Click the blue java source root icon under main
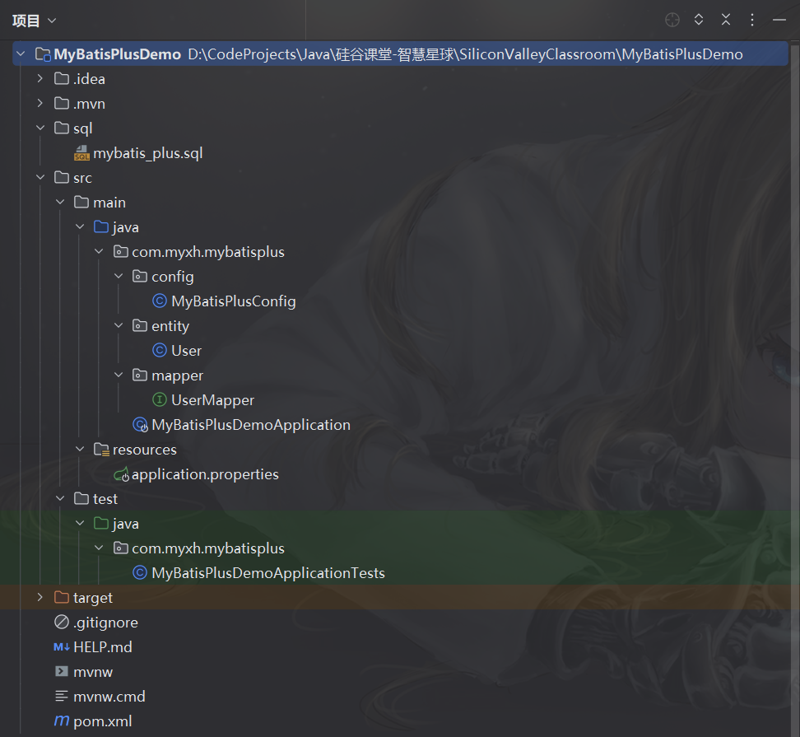This screenshot has width=800, height=737. tap(101, 226)
